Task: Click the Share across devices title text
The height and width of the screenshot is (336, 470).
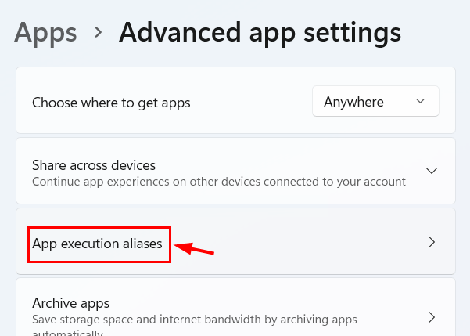Action: click(x=94, y=165)
